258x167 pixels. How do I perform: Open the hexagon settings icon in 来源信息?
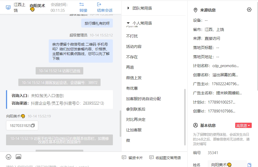(x=249, y=10)
